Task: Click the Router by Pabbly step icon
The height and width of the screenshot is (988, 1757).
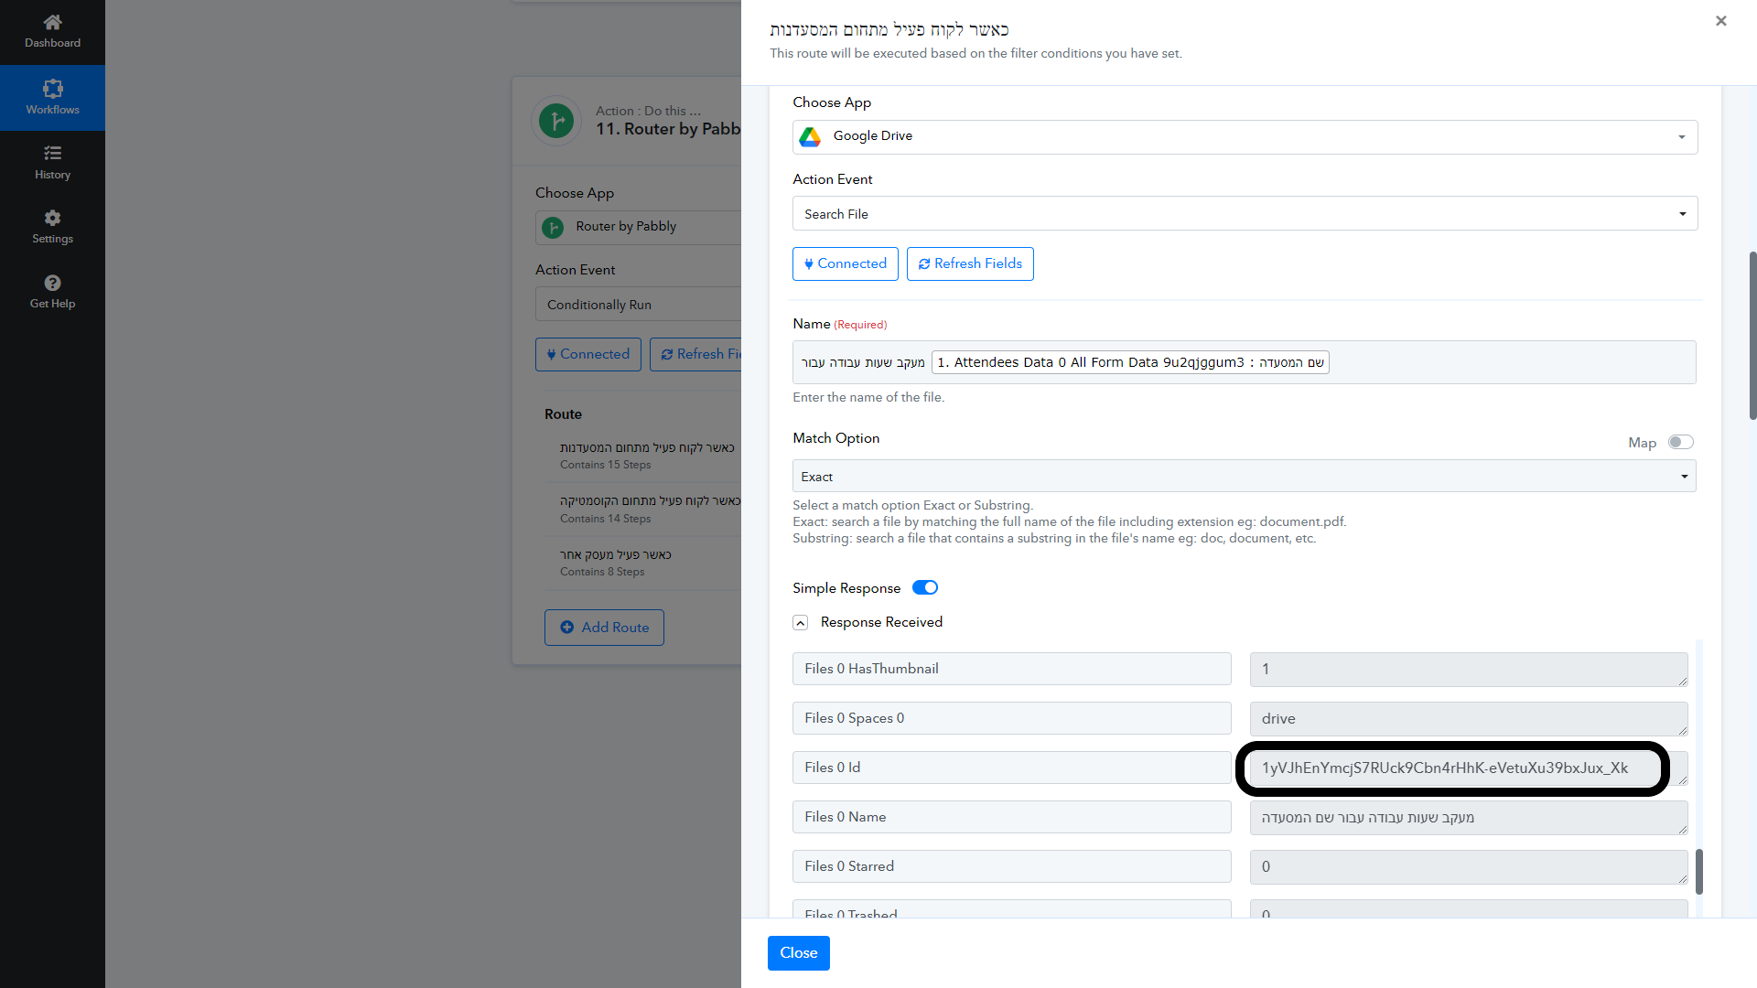Action: [x=556, y=121]
